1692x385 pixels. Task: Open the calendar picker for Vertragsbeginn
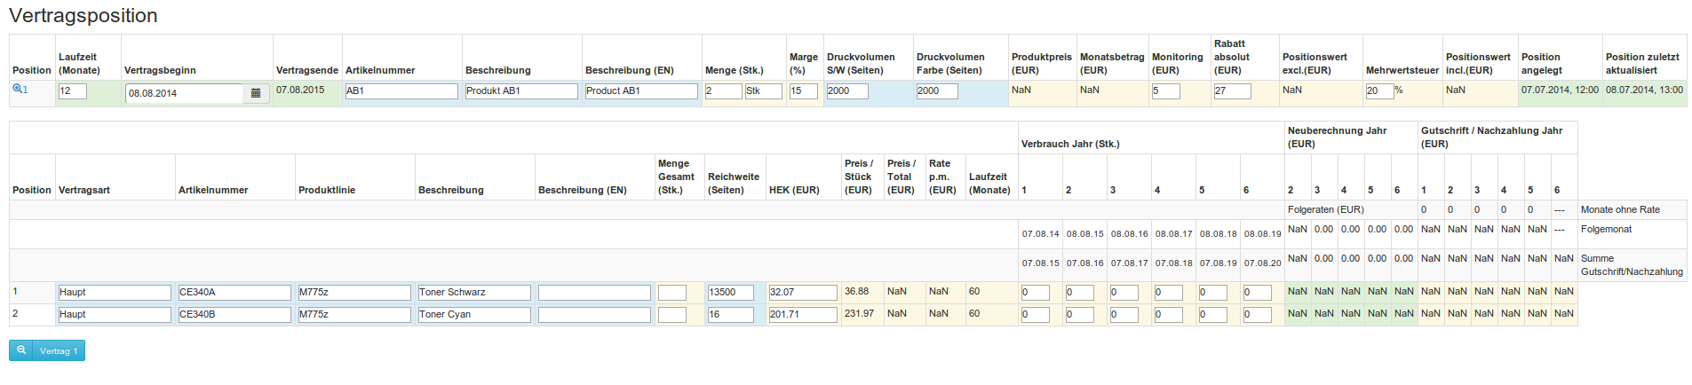tap(256, 93)
